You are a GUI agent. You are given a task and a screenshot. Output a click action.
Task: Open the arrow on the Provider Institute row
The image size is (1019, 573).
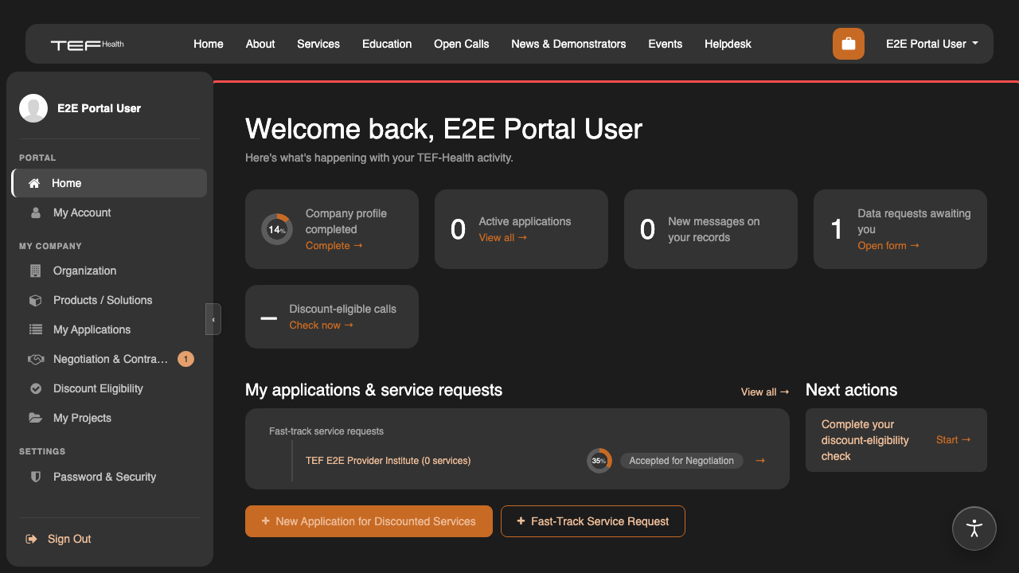click(760, 460)
